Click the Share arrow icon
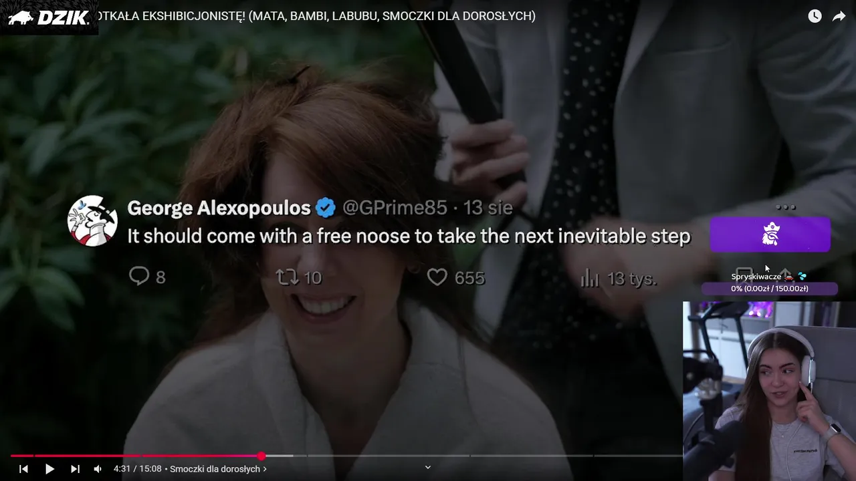Screen dimensions: 856x481 coord(839,16)
